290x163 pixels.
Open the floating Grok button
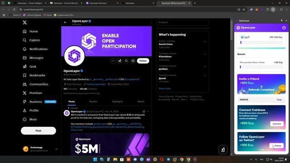223,149
